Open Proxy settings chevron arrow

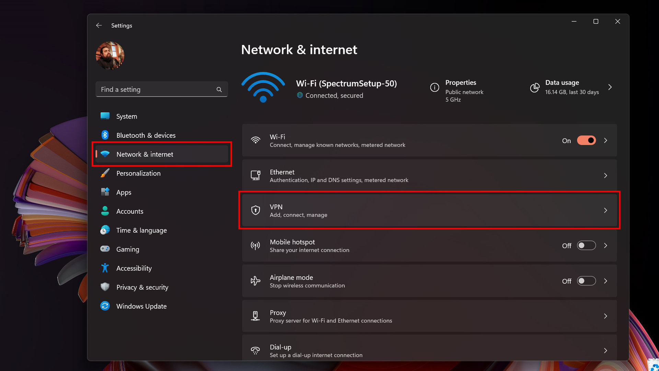tap(605, 316)
